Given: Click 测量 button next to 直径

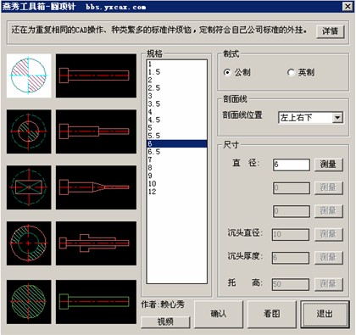Looking at the screenshot, I should (x=329, y=165).
